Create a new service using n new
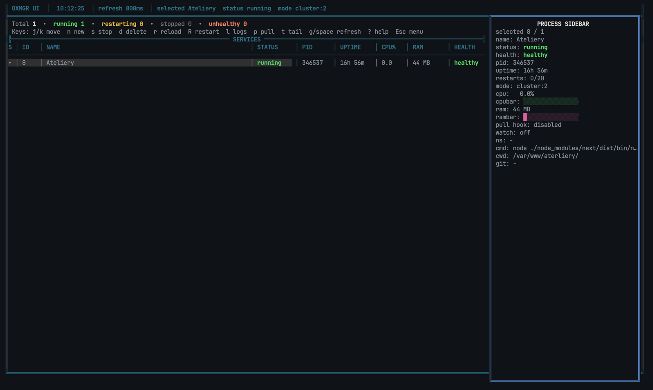Screen dimensions: 653x390 (75, 31)
